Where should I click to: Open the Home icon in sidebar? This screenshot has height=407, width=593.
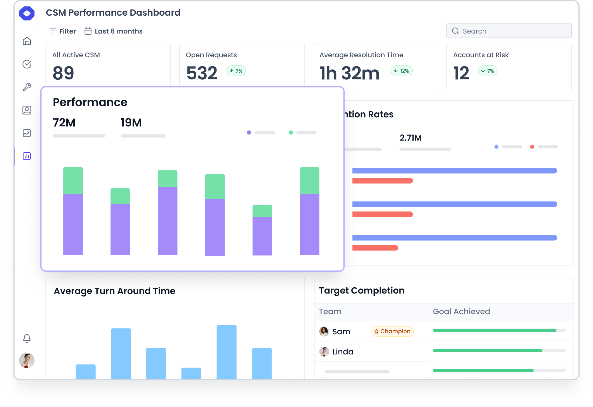(x=27, y=41)
